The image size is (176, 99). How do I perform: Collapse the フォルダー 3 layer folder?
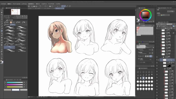(163, 69)
